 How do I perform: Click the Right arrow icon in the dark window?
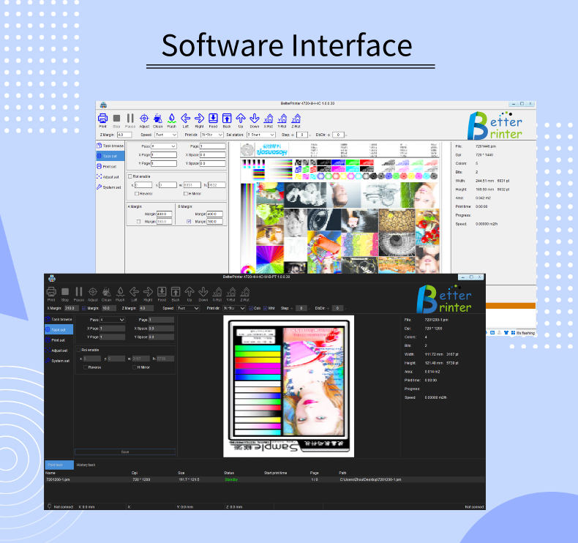(x=148, y=292)
